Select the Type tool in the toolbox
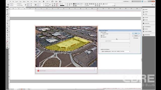Image resolution: width=161 pixels, height=90 pixels. point(7,17)
